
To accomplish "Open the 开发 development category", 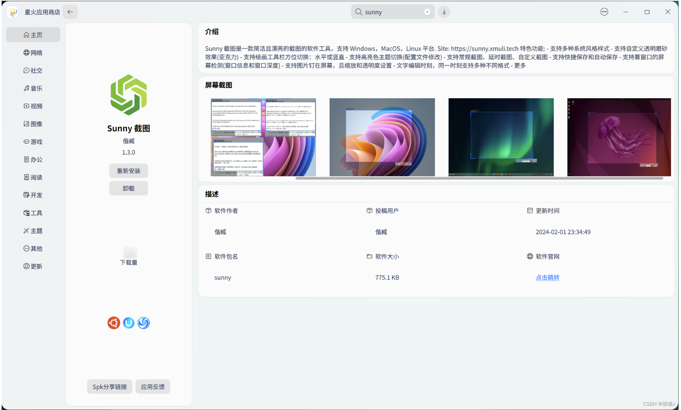I will pos(33,195).
